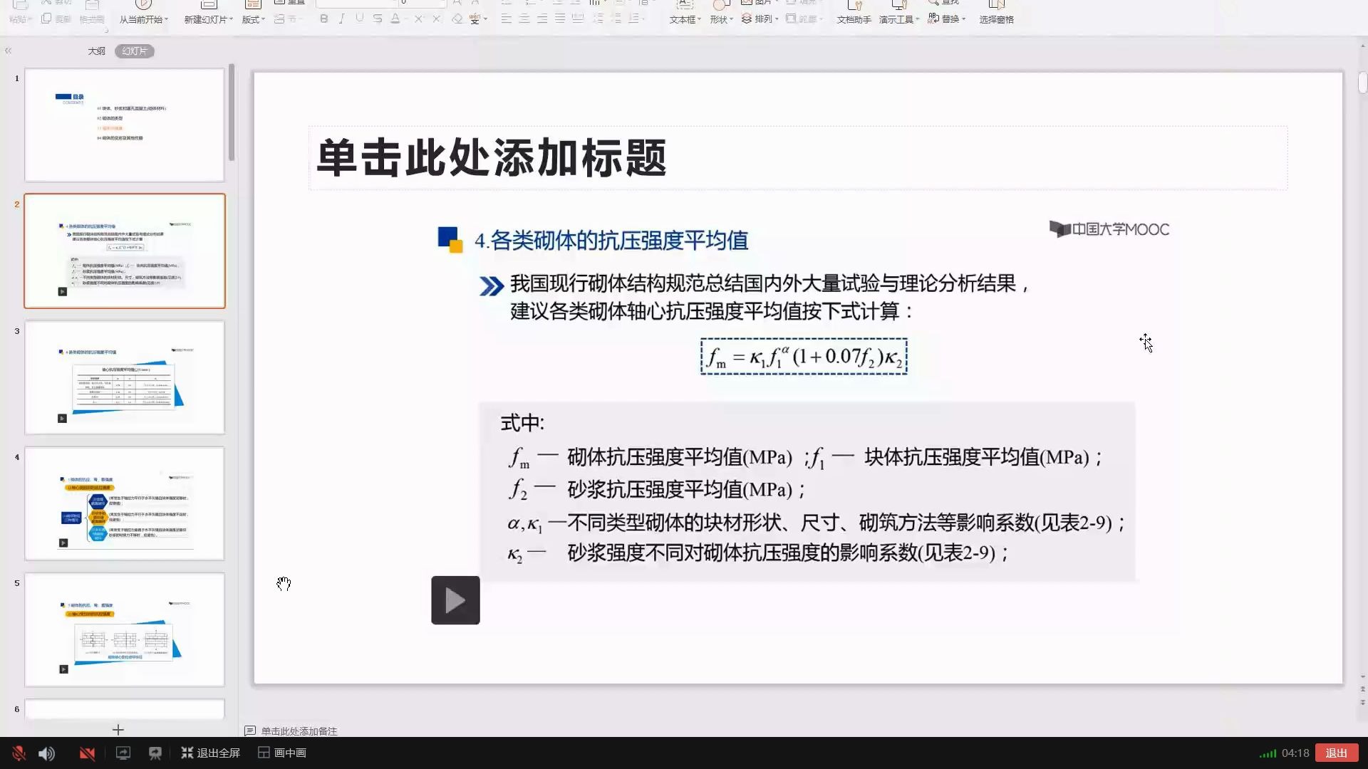Toggle underline formatting
Viewport: 1368px width, 769px height.
tap(360, 19)
